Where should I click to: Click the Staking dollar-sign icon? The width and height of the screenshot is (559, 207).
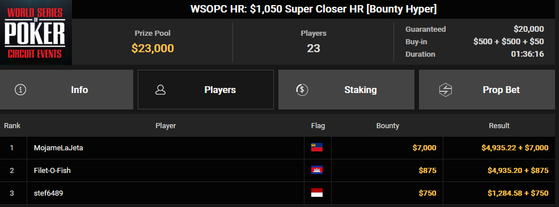pos(302,90)
